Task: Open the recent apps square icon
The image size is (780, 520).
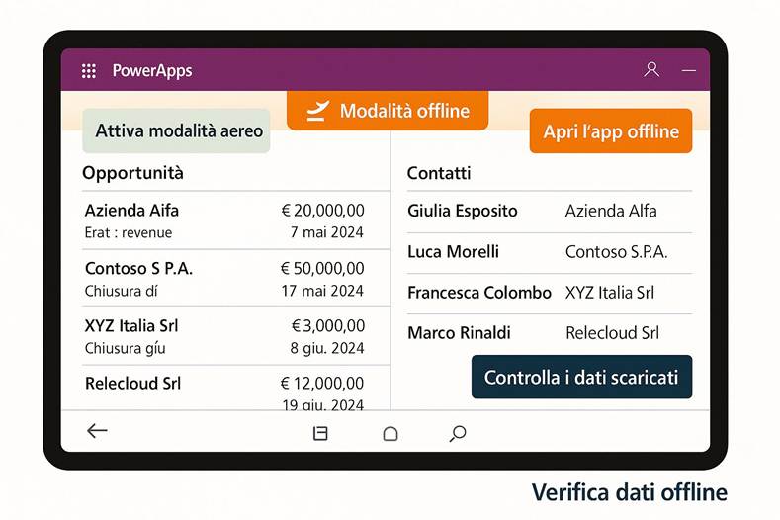Action: pos(320,433)
